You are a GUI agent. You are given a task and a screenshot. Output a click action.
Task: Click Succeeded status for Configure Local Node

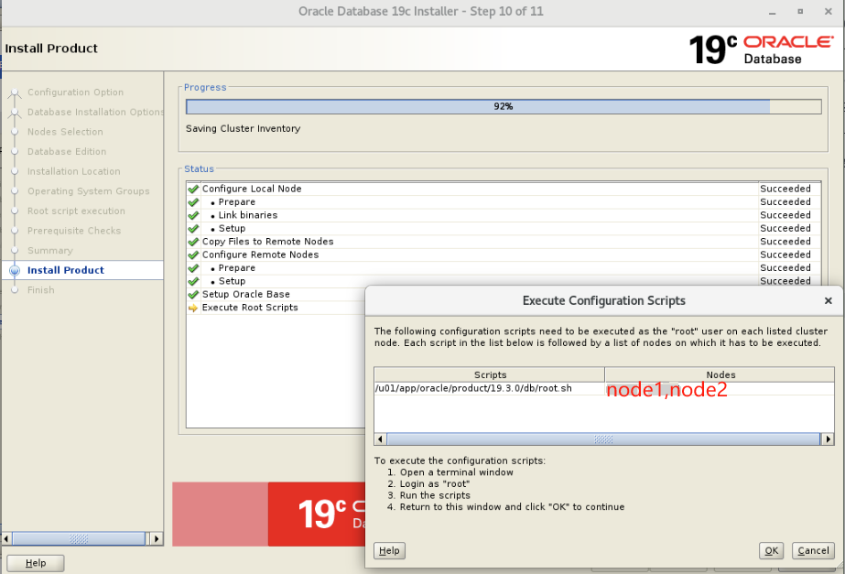[x=785, y=189]
